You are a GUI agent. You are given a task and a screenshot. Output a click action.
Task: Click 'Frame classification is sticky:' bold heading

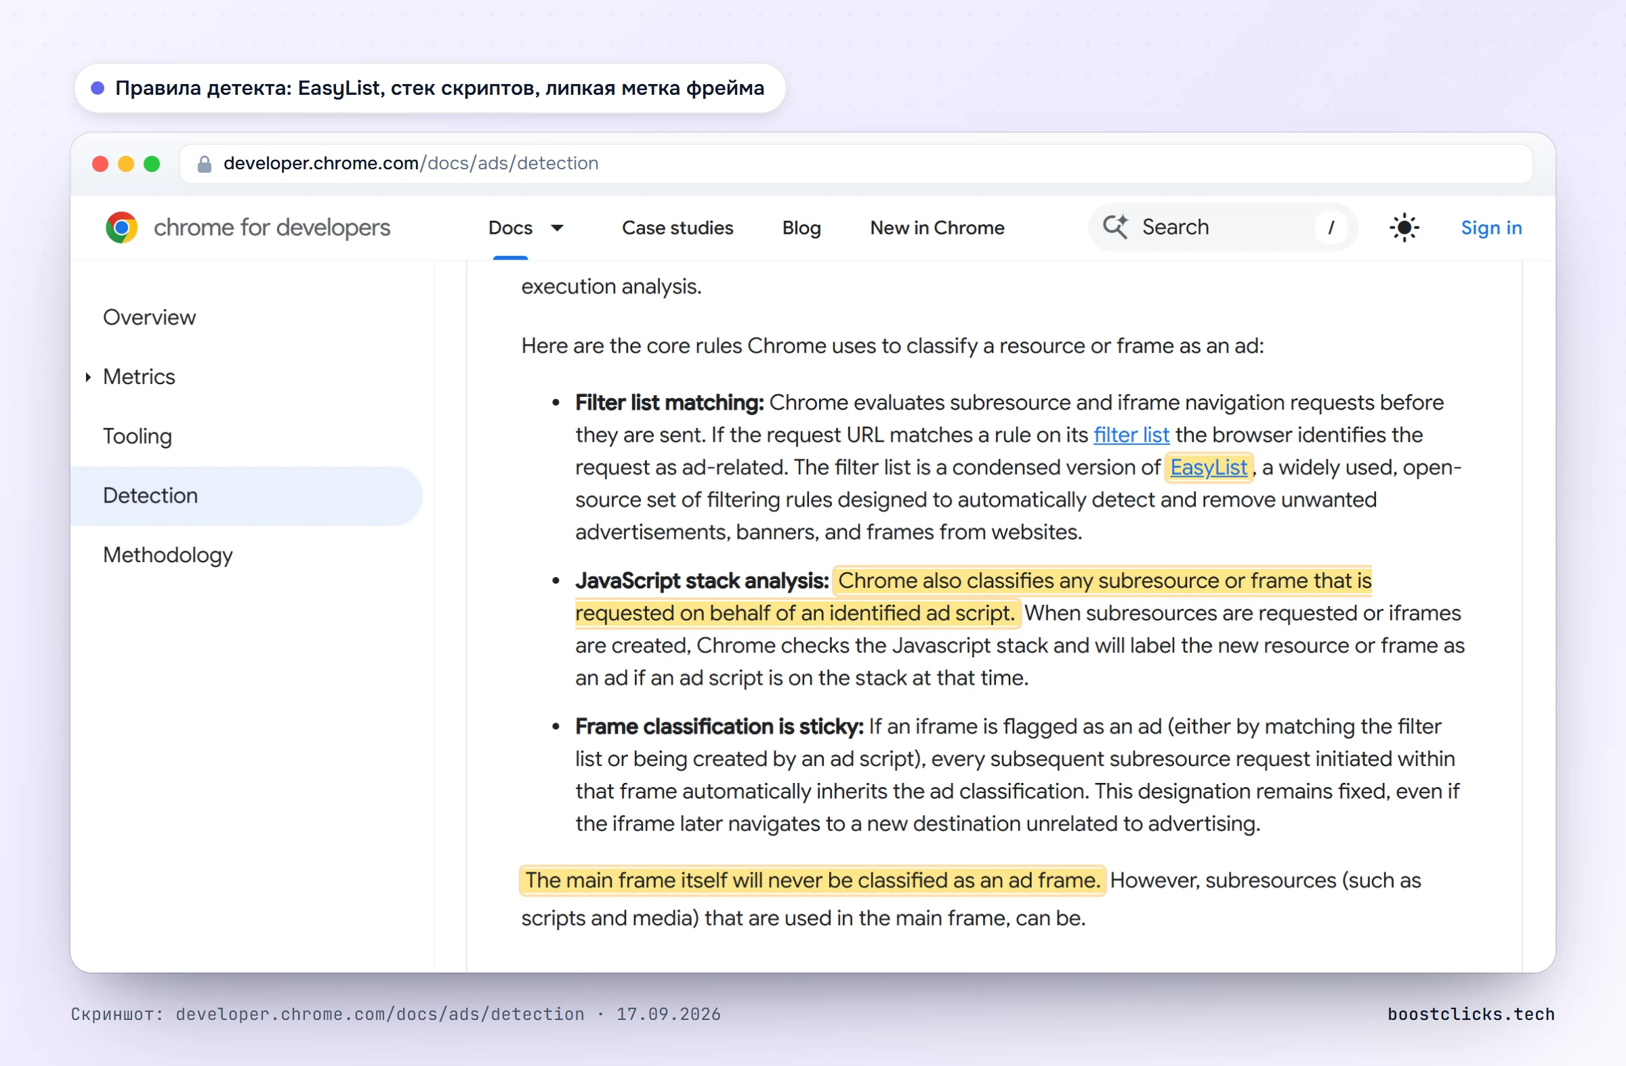pos(719,727)
